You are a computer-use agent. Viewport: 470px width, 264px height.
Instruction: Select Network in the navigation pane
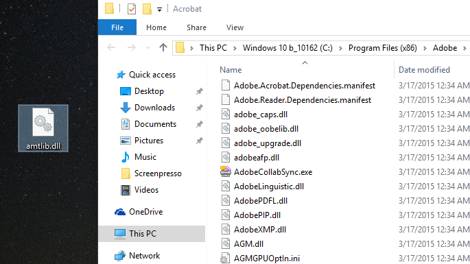click(x=144, y=256)
